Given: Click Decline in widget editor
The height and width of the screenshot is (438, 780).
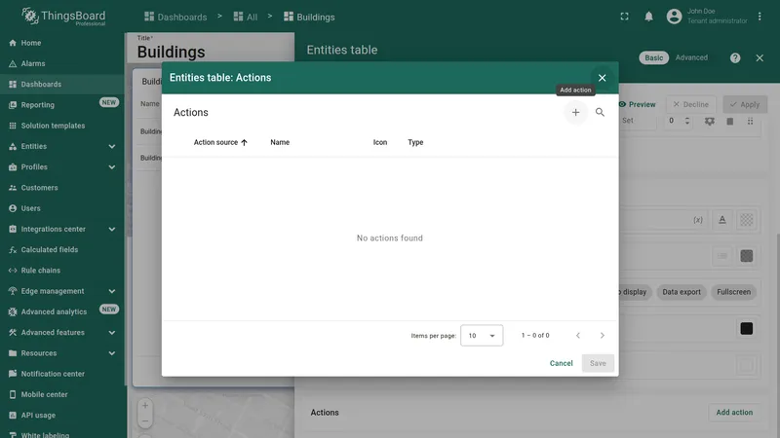Looking at the screenshot, I should [691, 105].
